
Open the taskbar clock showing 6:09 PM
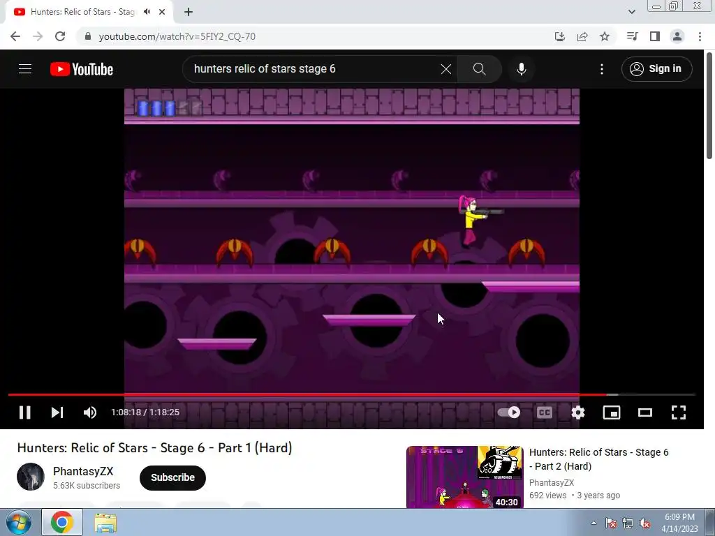pos(679,523)
